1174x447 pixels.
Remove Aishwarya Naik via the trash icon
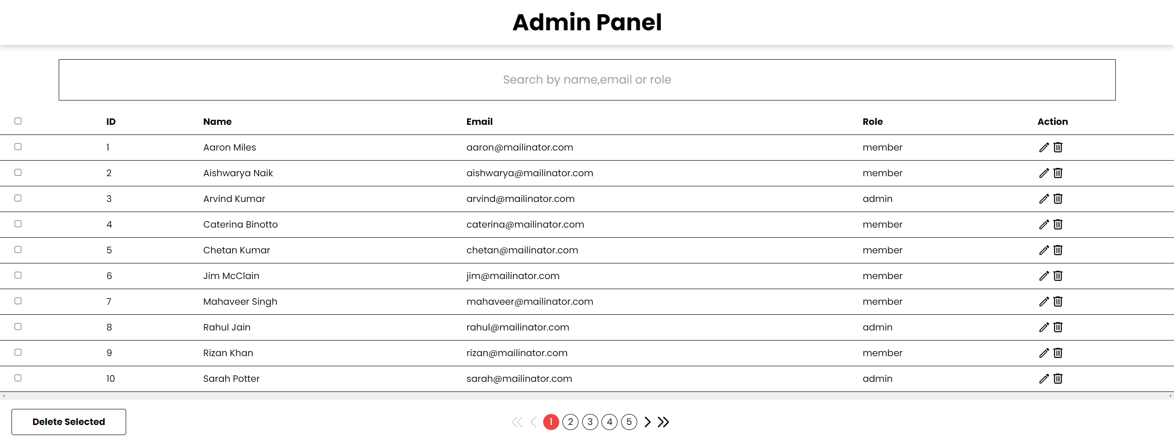(1058, 173)
